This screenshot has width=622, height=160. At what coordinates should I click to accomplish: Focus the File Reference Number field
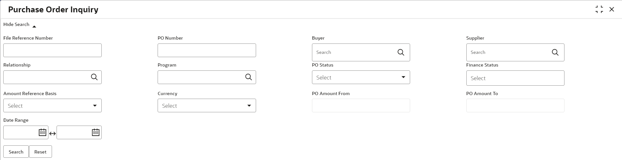(52, 50)
